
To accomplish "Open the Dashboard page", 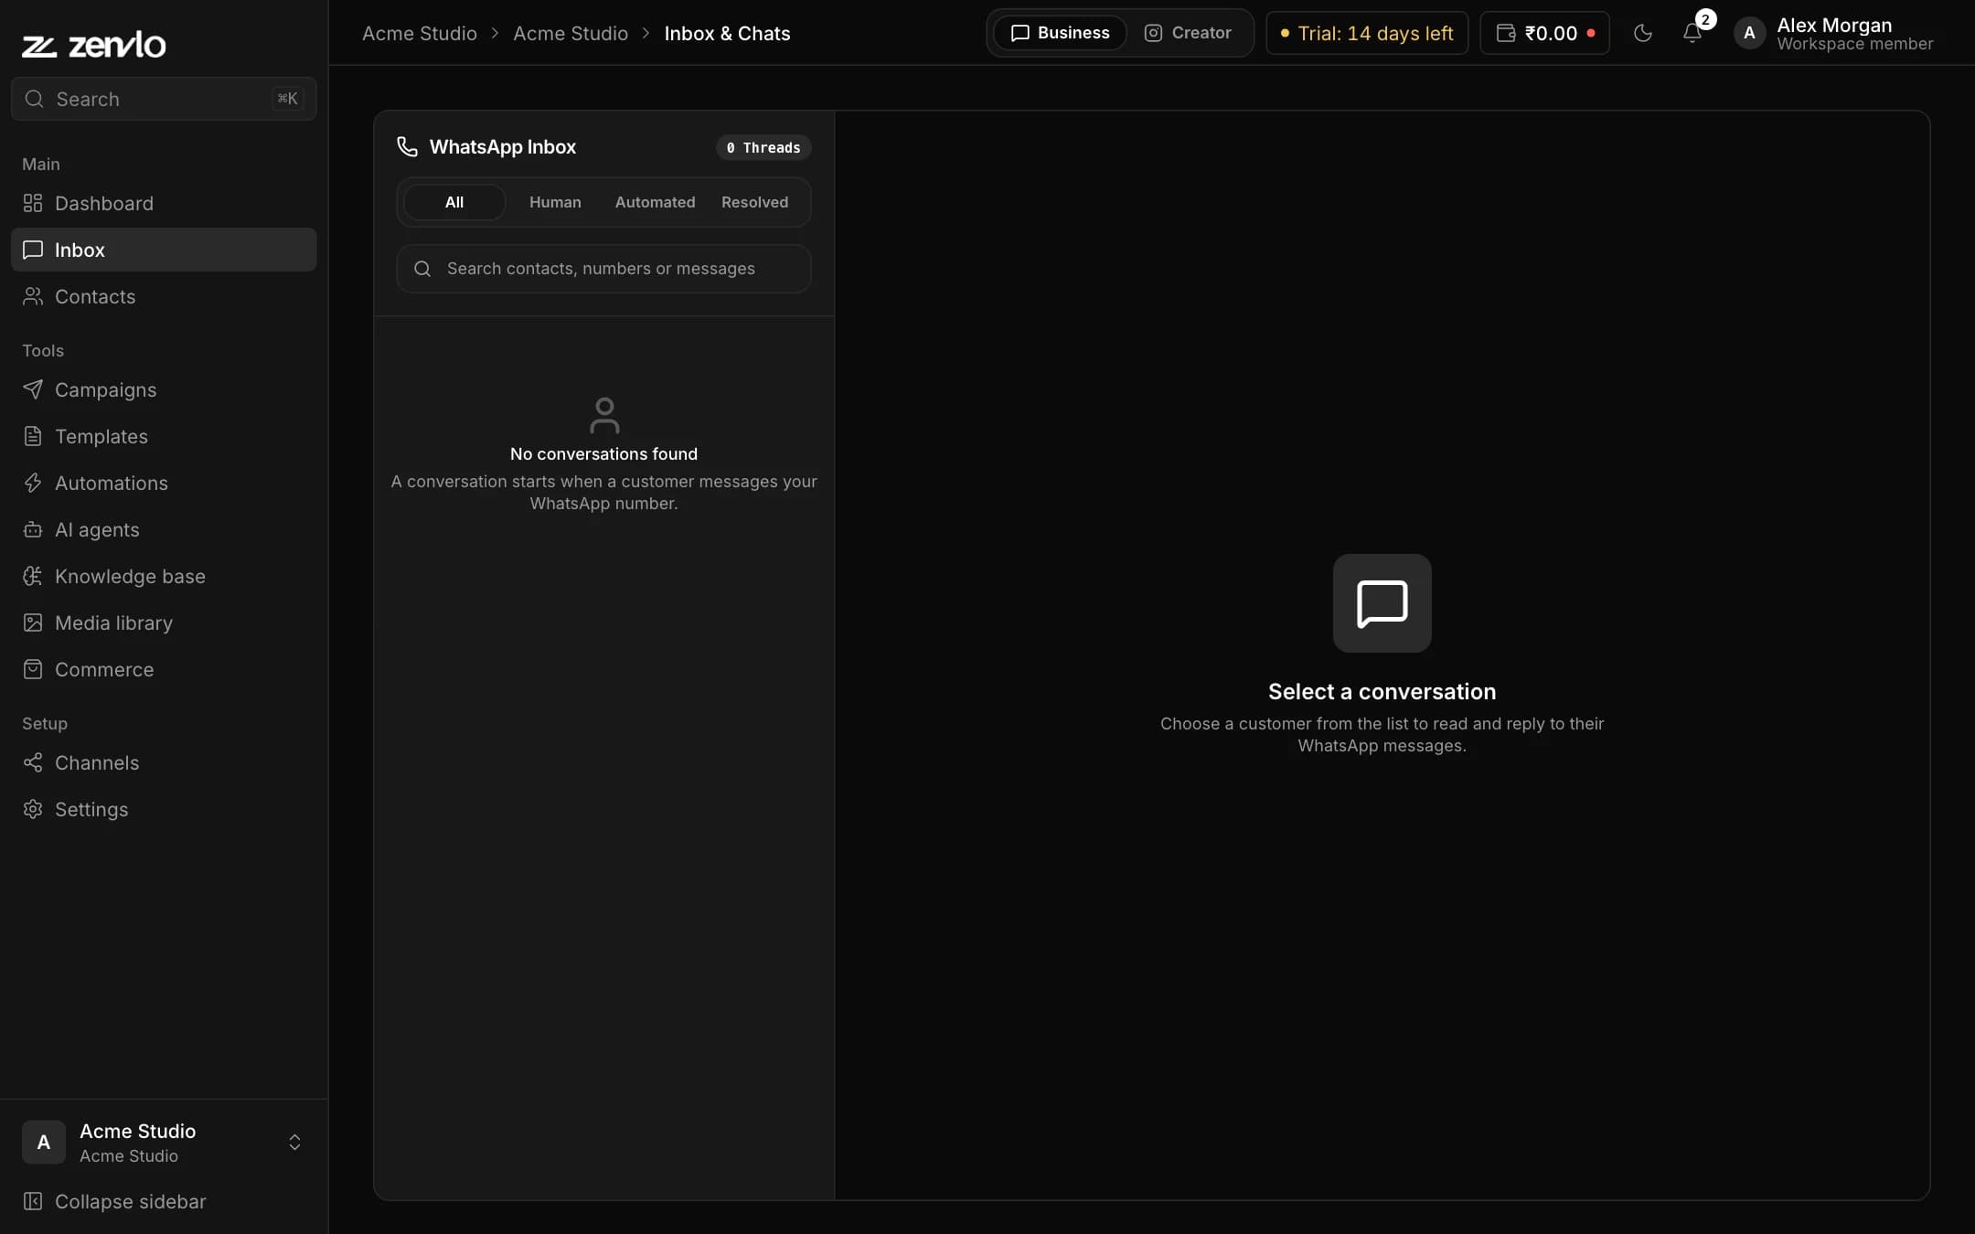I will click(x=164, y=203).
